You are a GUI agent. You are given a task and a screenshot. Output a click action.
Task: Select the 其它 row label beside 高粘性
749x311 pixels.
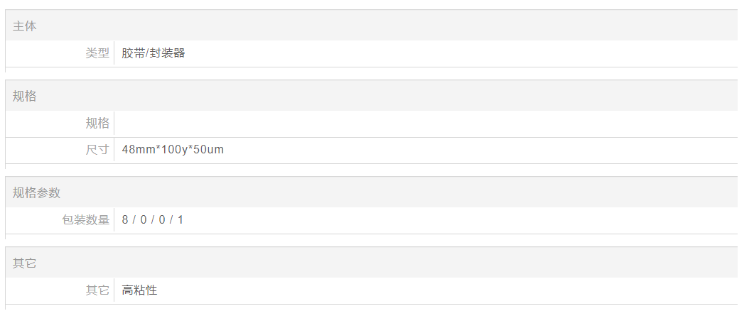[97, 290]
